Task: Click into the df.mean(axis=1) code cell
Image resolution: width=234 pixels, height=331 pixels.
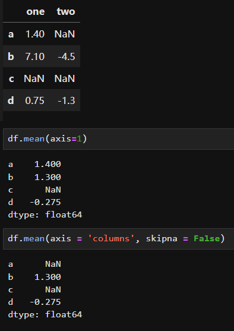Action: pyautogui.click(x=118, y=139)
